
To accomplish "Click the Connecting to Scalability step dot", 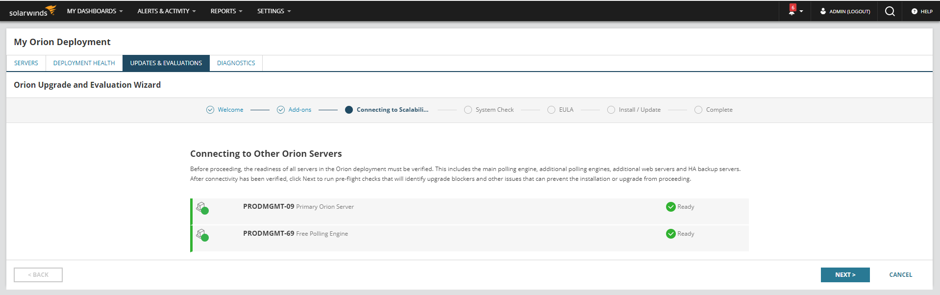I will 349,110.
